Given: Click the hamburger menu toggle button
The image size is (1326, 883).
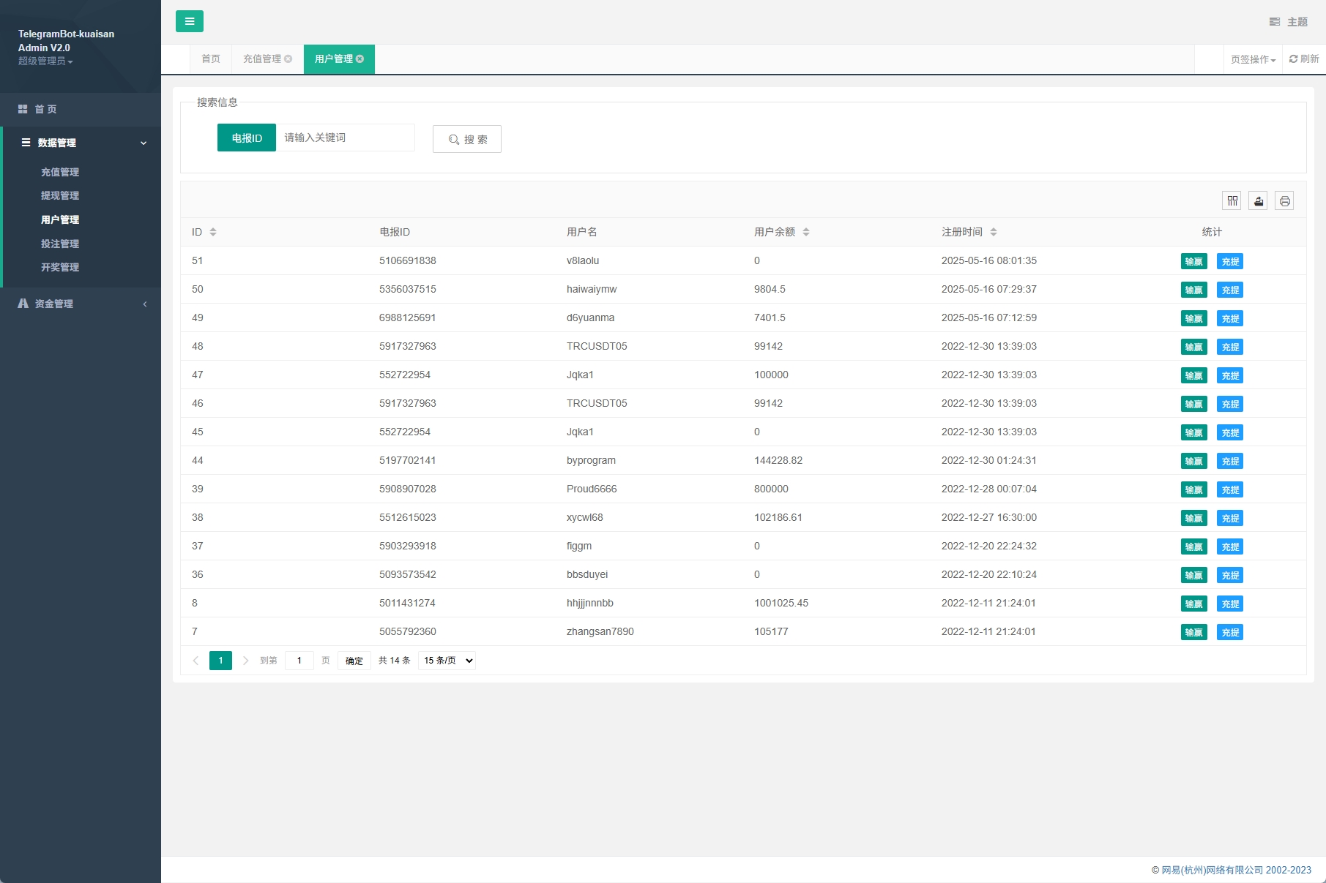Looking at the screenshot, I should [189, 21].
